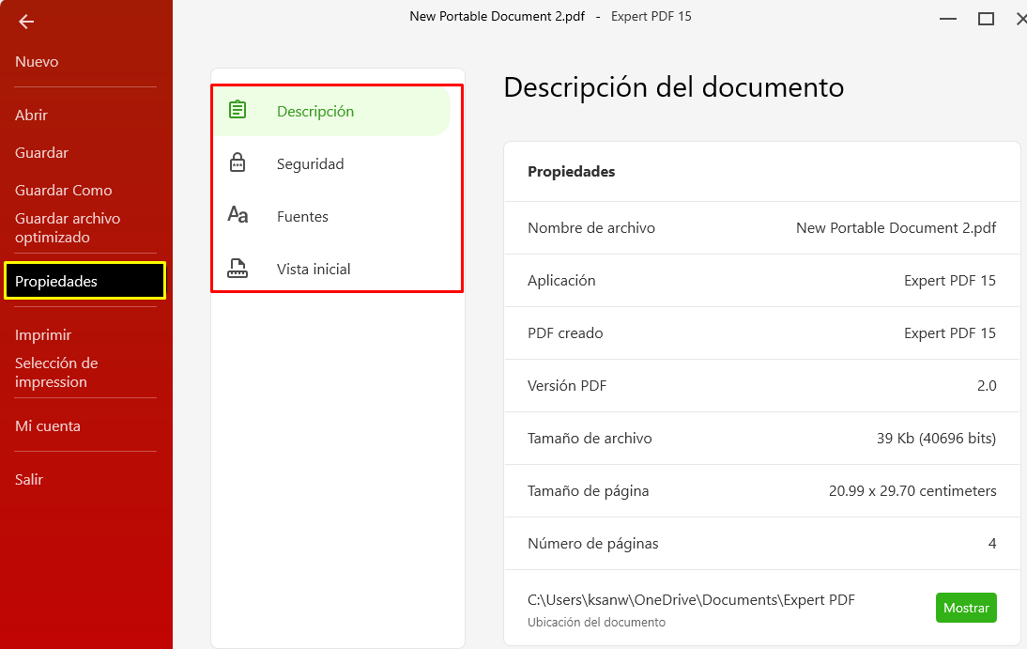The width and height of the screenshot is (1027, 649).
Task: Open the Nuevo menu item
Action: pyautogui.click(x=37, y=62)
